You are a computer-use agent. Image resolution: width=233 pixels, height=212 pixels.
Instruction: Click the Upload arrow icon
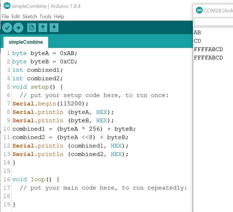click(18, 27)
